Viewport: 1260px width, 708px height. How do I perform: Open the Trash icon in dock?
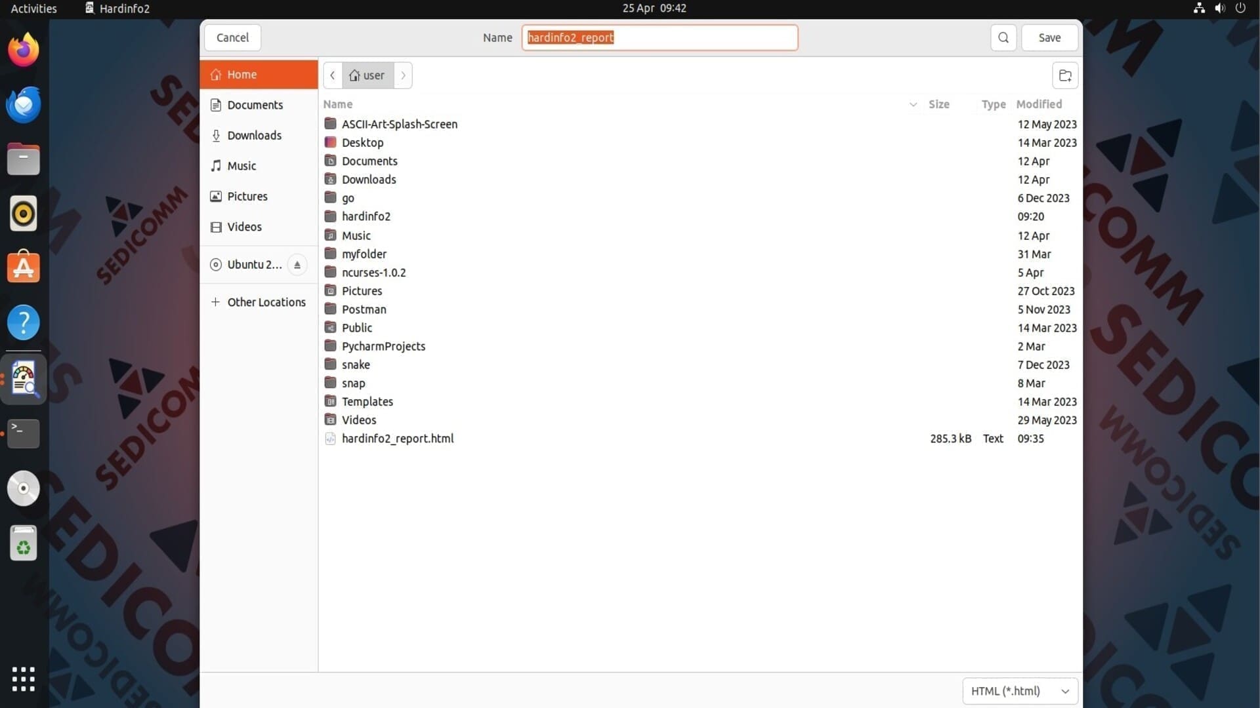[24, 544]
